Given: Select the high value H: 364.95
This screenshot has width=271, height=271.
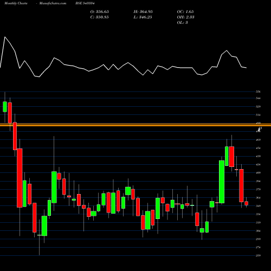Looking at the screenshot, I should (143, 12).
